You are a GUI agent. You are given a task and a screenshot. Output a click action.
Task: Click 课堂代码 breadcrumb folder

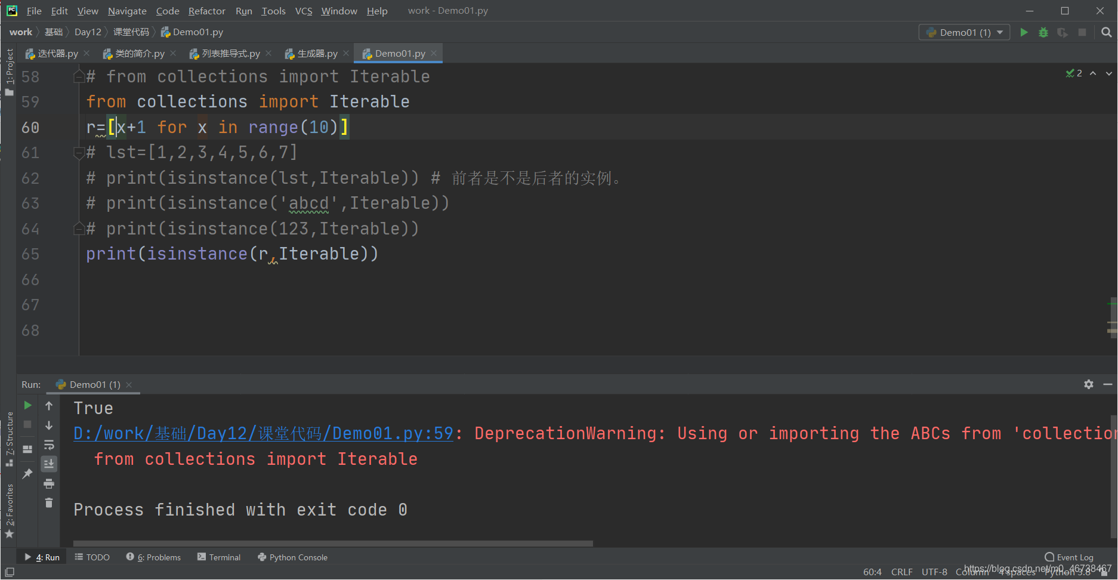tap(131, 32)
